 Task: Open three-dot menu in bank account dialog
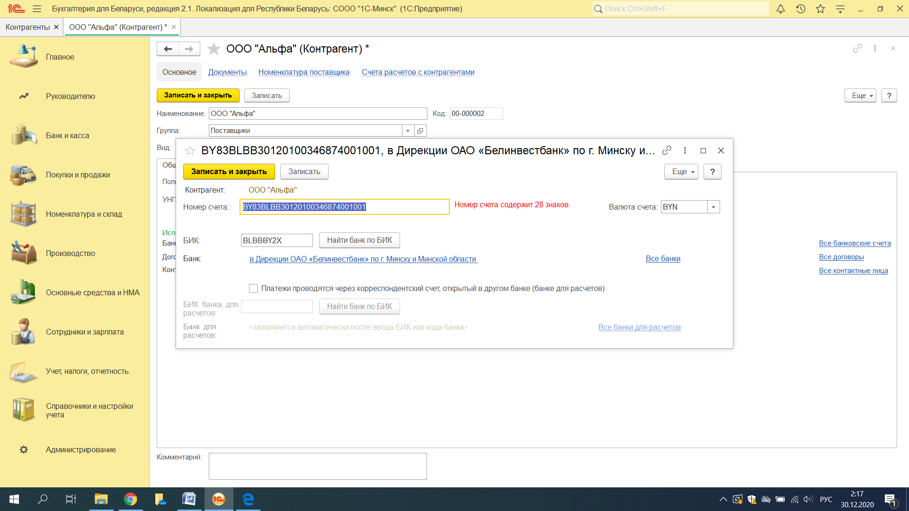click(685, 150)
